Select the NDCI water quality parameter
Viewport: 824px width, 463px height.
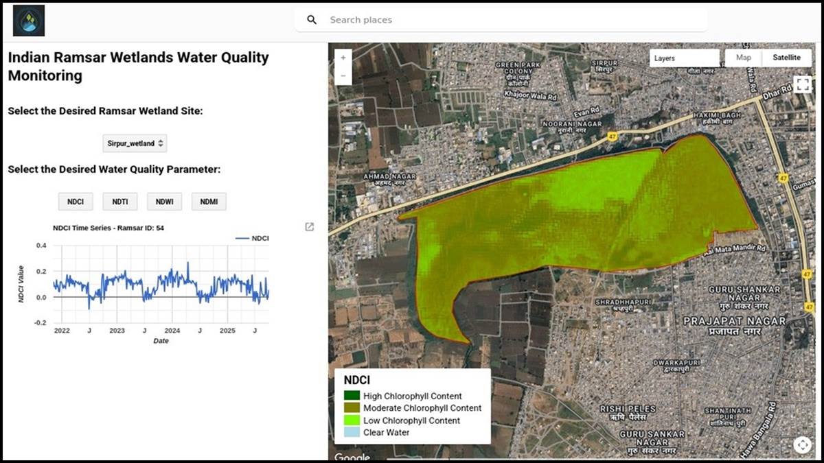pyautogui.click(x=76, y=202)
